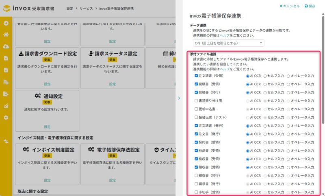Image resolution: width=325 pixels, height=196 pixels.
Task: Uncheck 注文請書（受領） checkbox
Action: [x=196, y=76]
